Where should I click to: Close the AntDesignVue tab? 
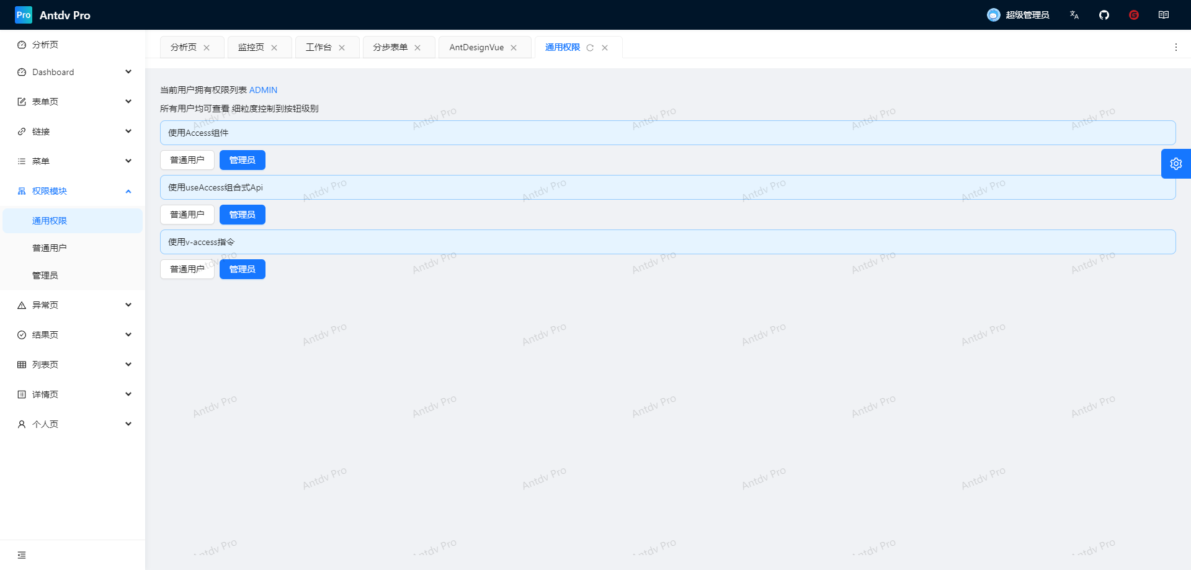coord(514,48)
